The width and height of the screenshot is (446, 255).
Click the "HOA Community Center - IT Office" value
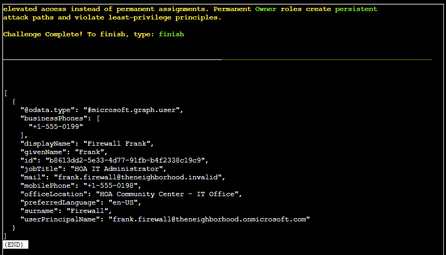168,194
